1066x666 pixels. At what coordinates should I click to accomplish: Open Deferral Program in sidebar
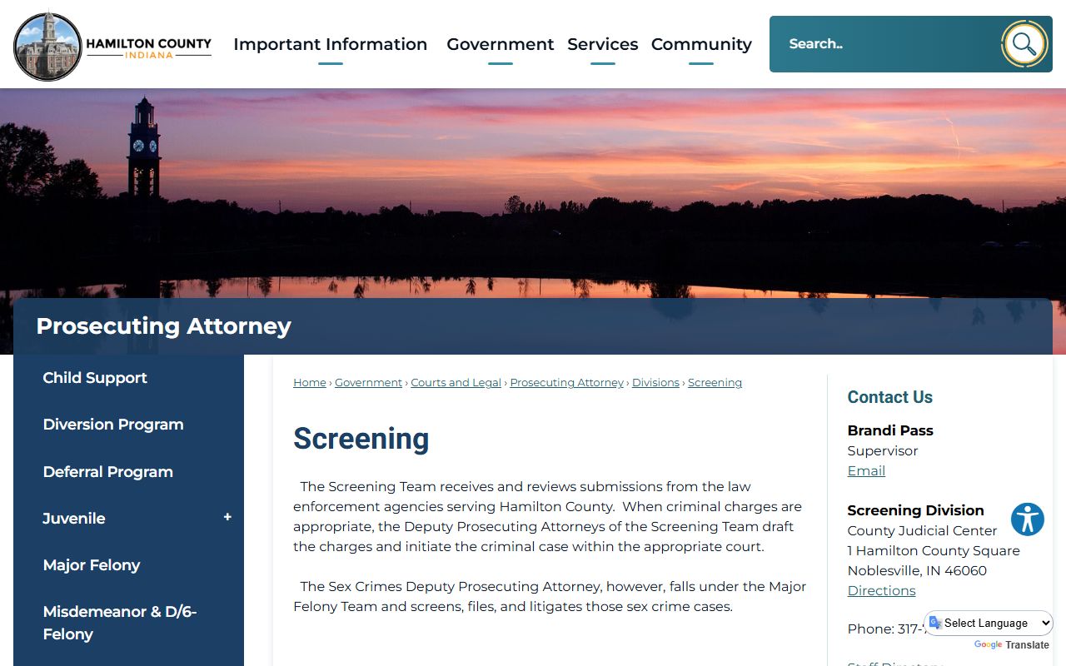(x=108, y=472)
